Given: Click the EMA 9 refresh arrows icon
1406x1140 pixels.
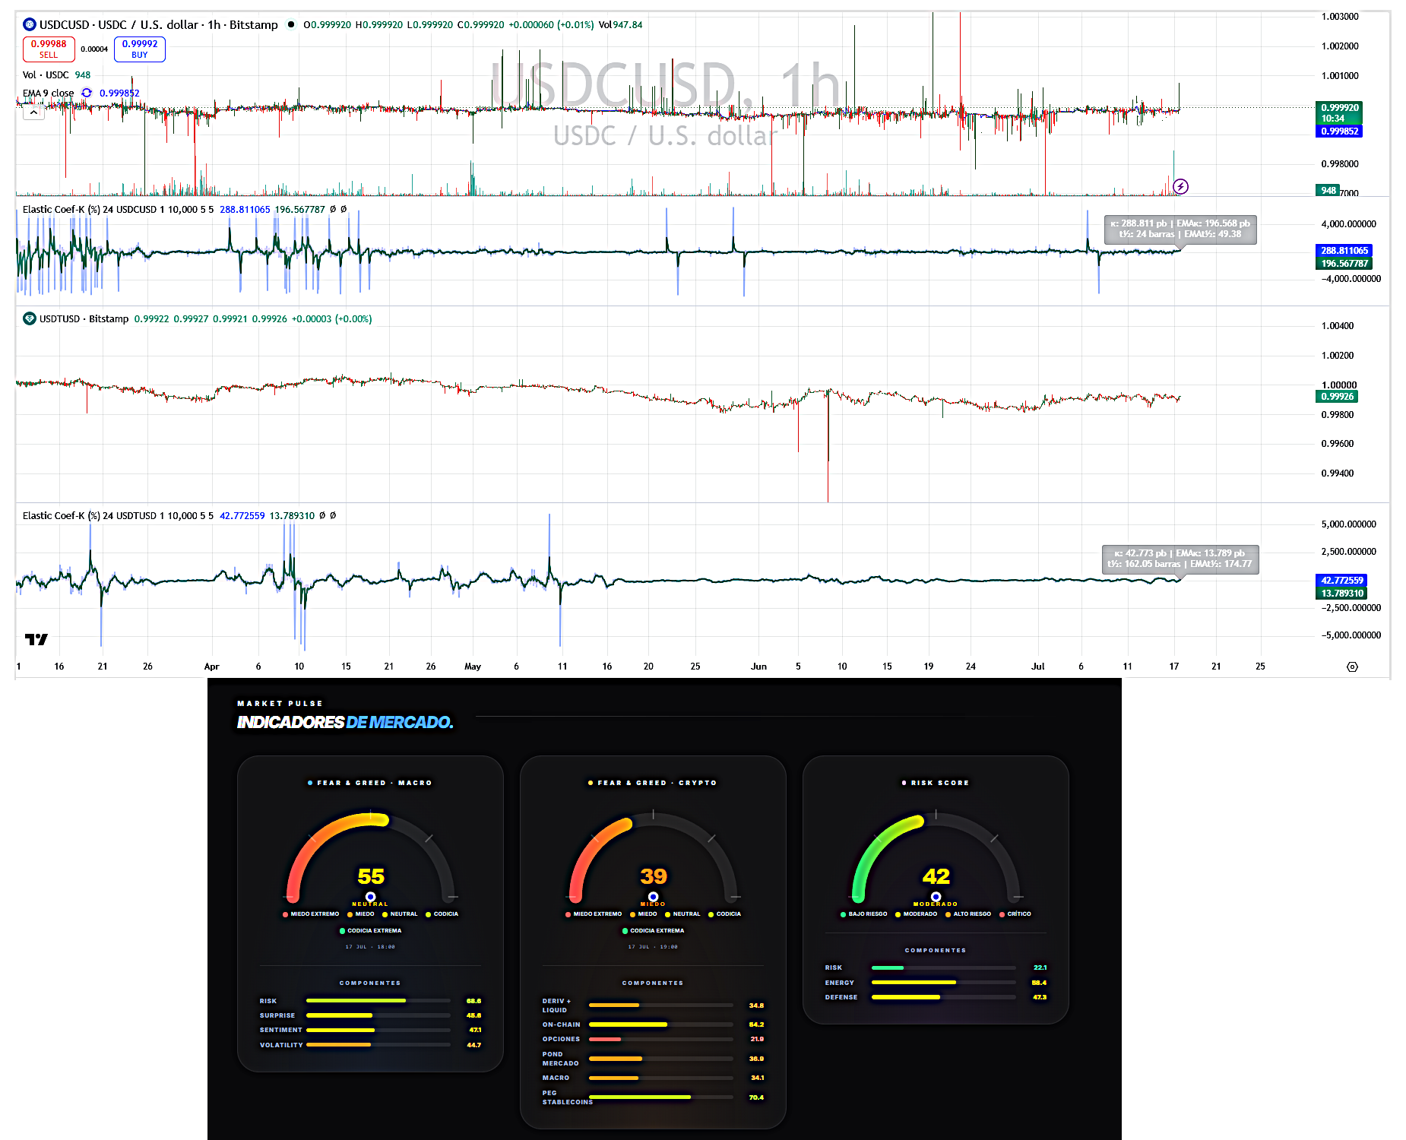Looking at the screenshot, I should click(87, 93).
